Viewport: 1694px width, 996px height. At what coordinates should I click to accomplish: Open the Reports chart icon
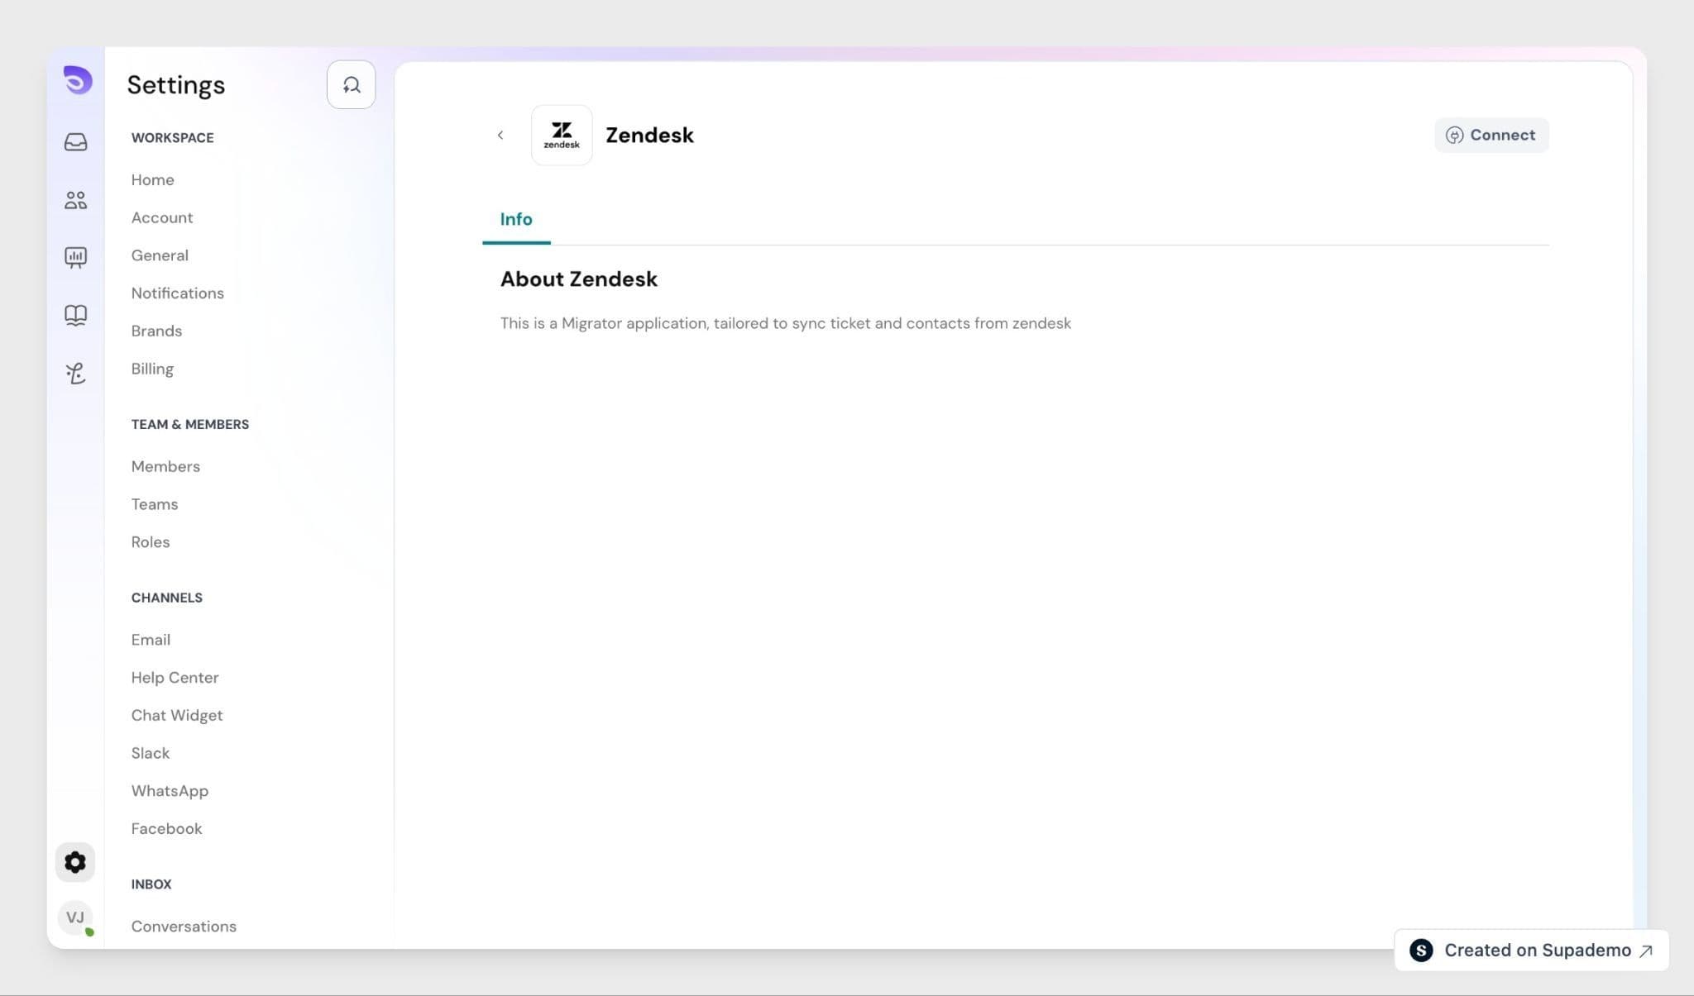[x=75, y=257]
